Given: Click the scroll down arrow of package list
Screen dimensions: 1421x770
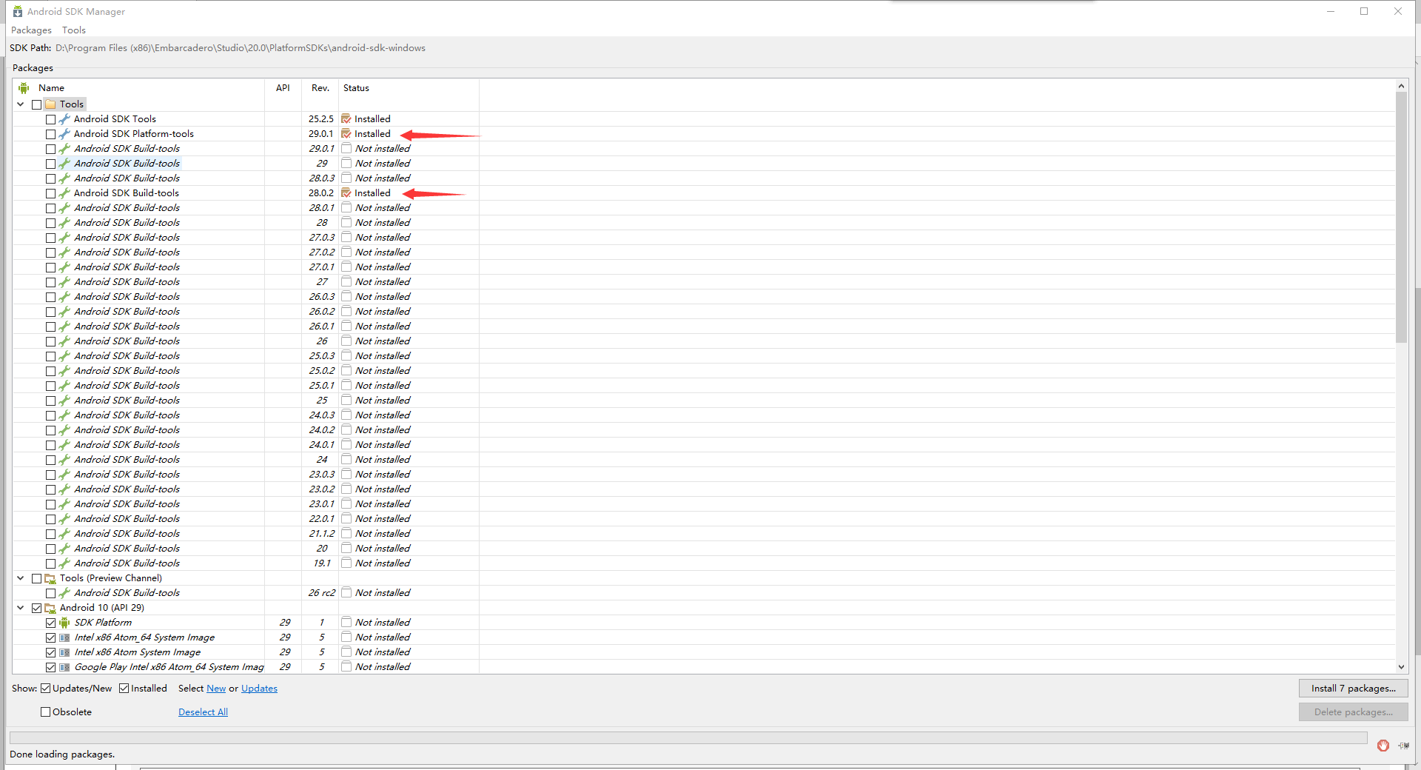Looking at the screenshot, I should [x=1401, y=667].
